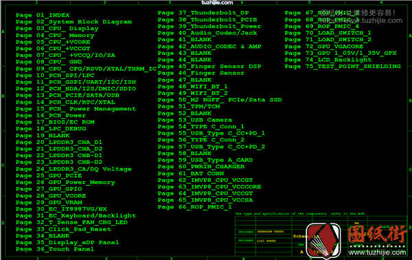Screen dimensions: 412x260
Task: Open Page 35_Display_eDP Panel entry
Action: [67, 242]
